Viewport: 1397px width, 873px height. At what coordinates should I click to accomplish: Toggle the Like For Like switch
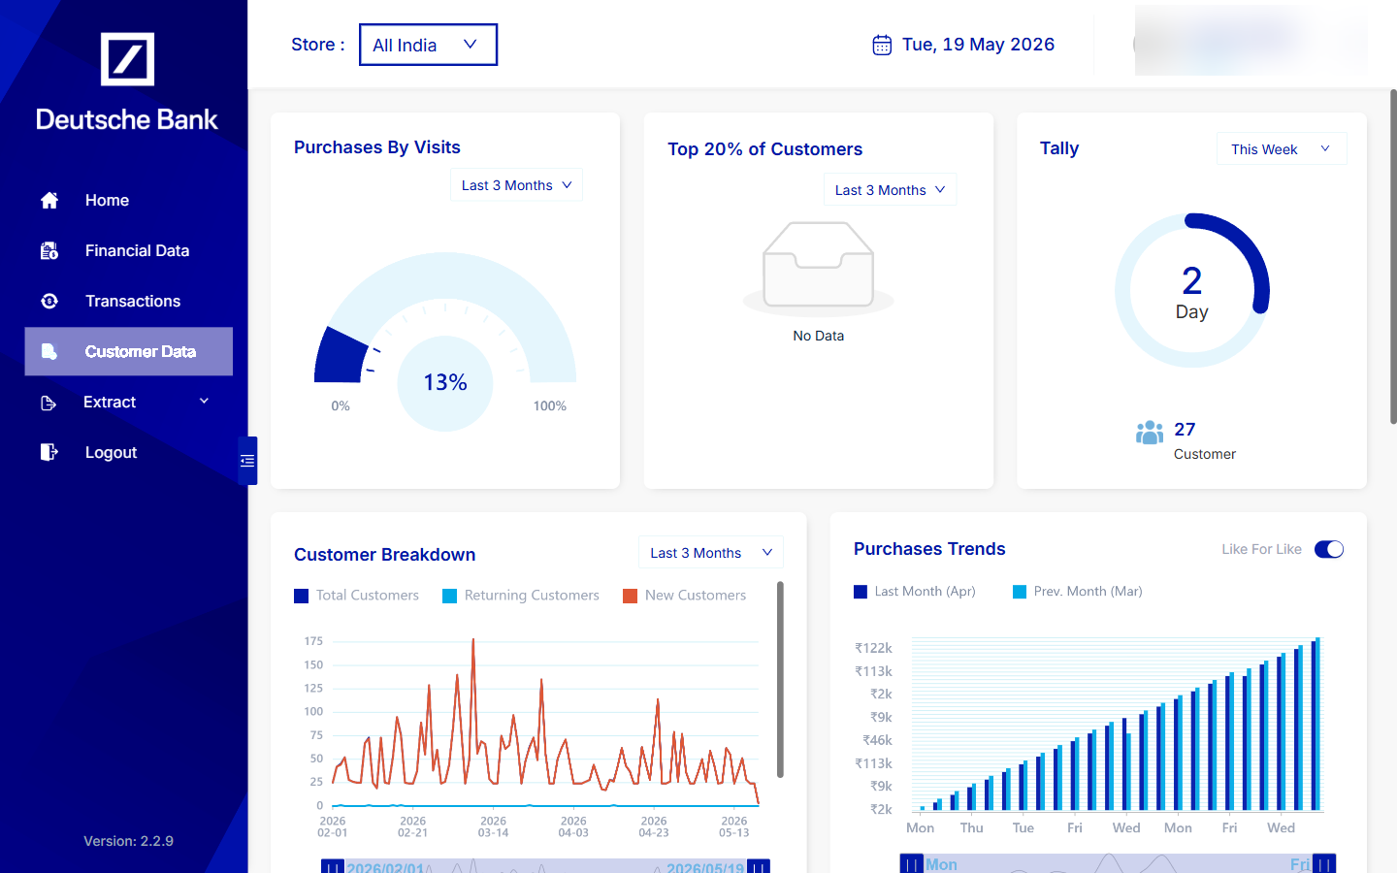tap(1329, 549)
